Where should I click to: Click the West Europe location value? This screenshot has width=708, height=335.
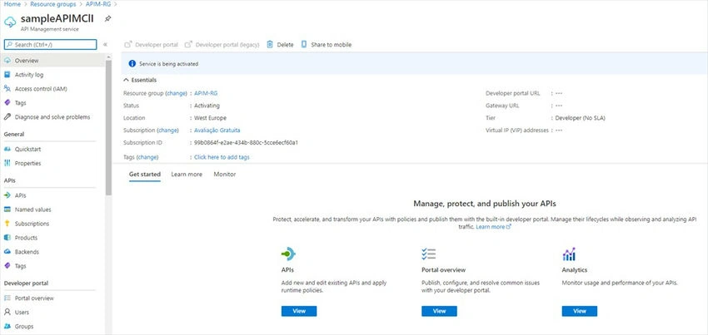(x=211, y=118)
